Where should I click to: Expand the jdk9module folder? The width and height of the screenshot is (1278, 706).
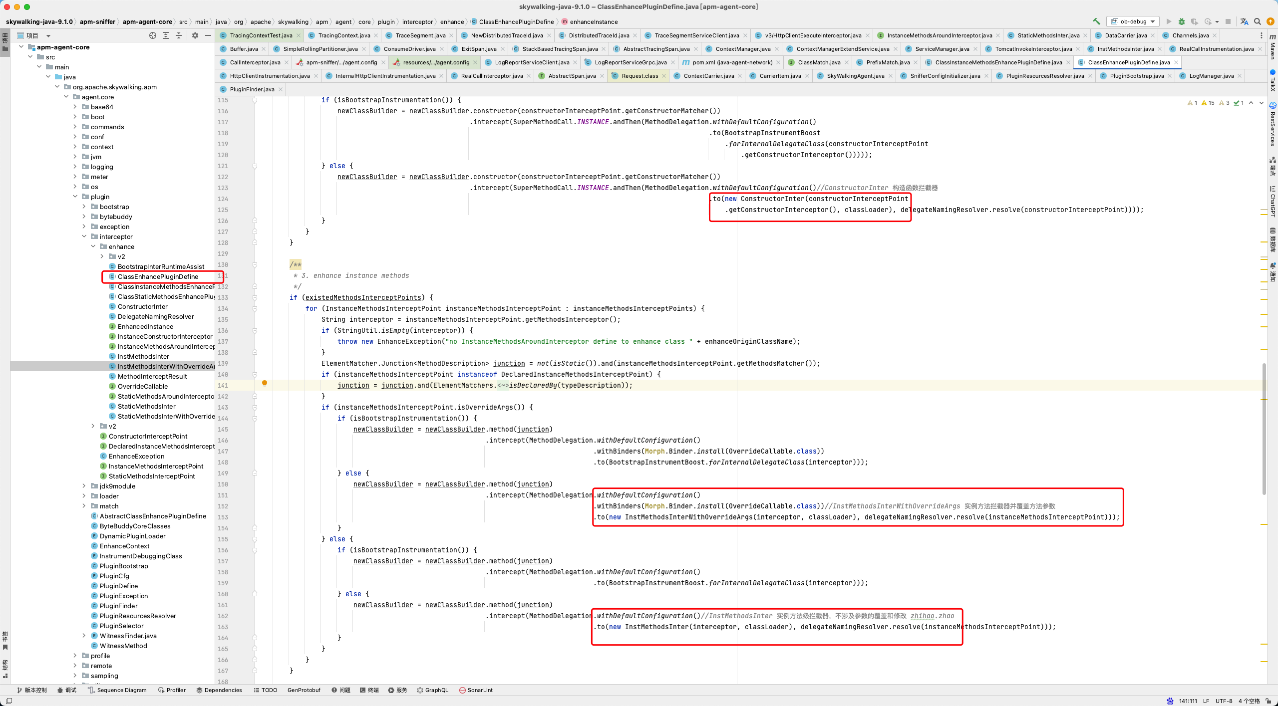(x=84, y=486)
